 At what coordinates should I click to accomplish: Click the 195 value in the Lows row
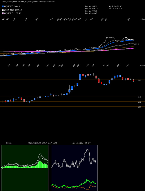(118, 66)
